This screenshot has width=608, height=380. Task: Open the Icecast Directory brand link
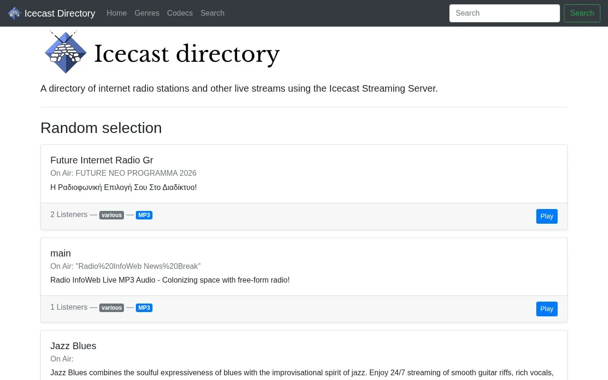point(52,13)
